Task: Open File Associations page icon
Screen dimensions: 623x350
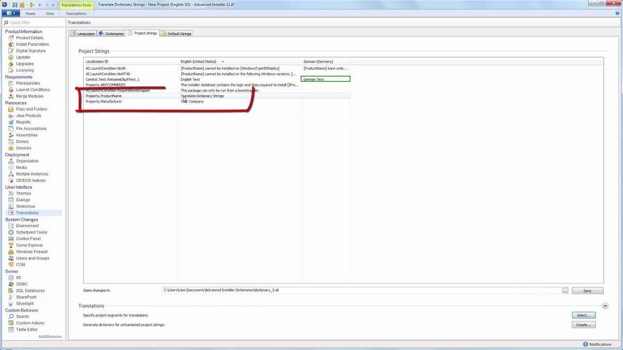Action: 11,129
